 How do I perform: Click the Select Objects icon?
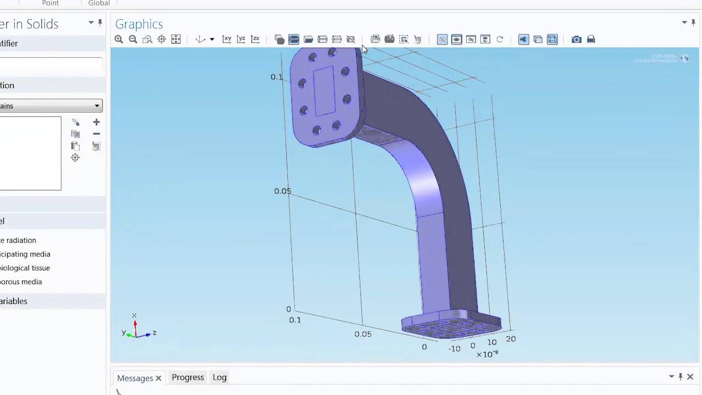(279, 39)
